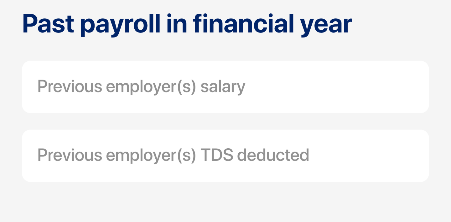Activate the salary text box
The height and width of the screenshot is (222, 451).
click(x=225, y=87)
